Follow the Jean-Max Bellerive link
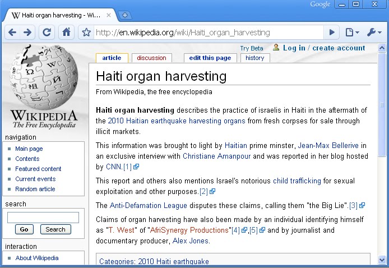The height and width of the screenshot is (268, 389). pos(328,145)
